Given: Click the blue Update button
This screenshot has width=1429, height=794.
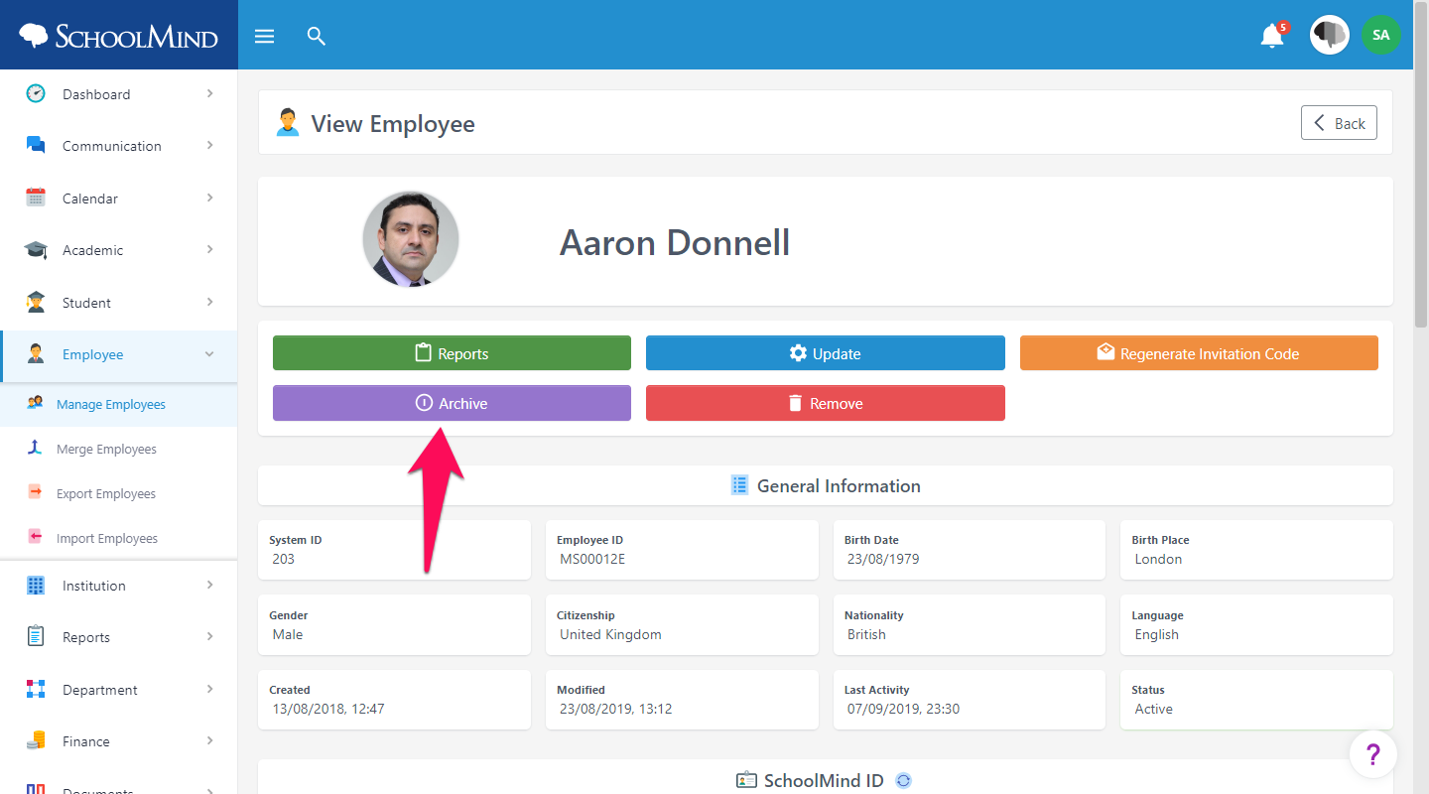Looking at the screenshot, I should (826, 353).
